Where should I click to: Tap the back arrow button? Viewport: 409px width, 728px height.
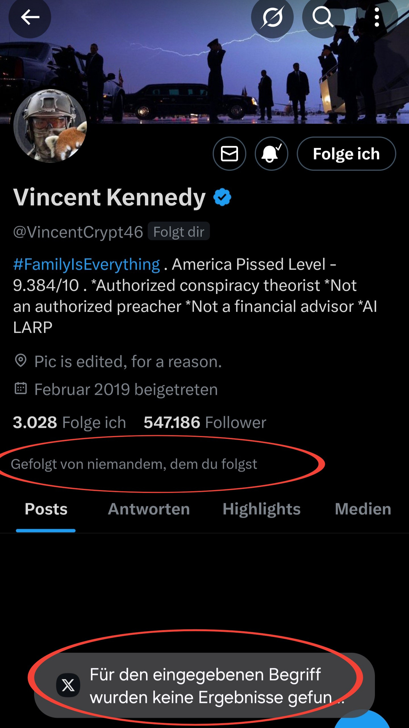30,17
